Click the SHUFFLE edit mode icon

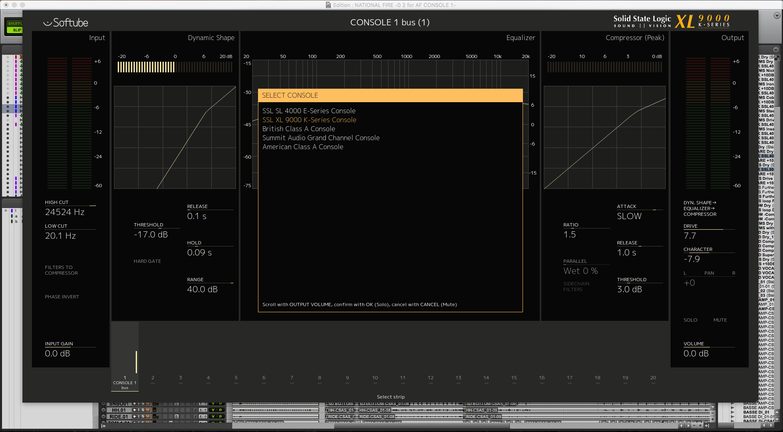tap(15, 24)
